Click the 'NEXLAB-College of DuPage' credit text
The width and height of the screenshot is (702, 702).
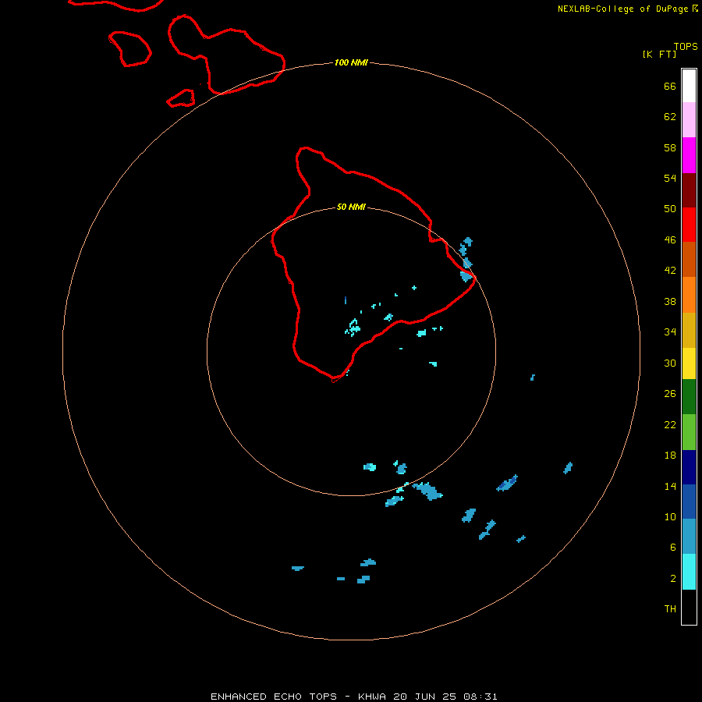[622, 9]
